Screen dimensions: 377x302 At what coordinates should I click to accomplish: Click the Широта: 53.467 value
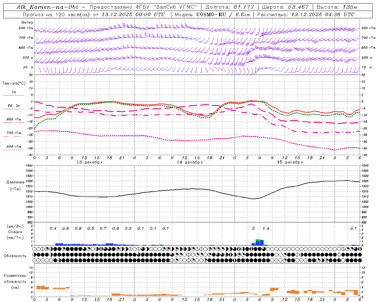click(285, 7)
